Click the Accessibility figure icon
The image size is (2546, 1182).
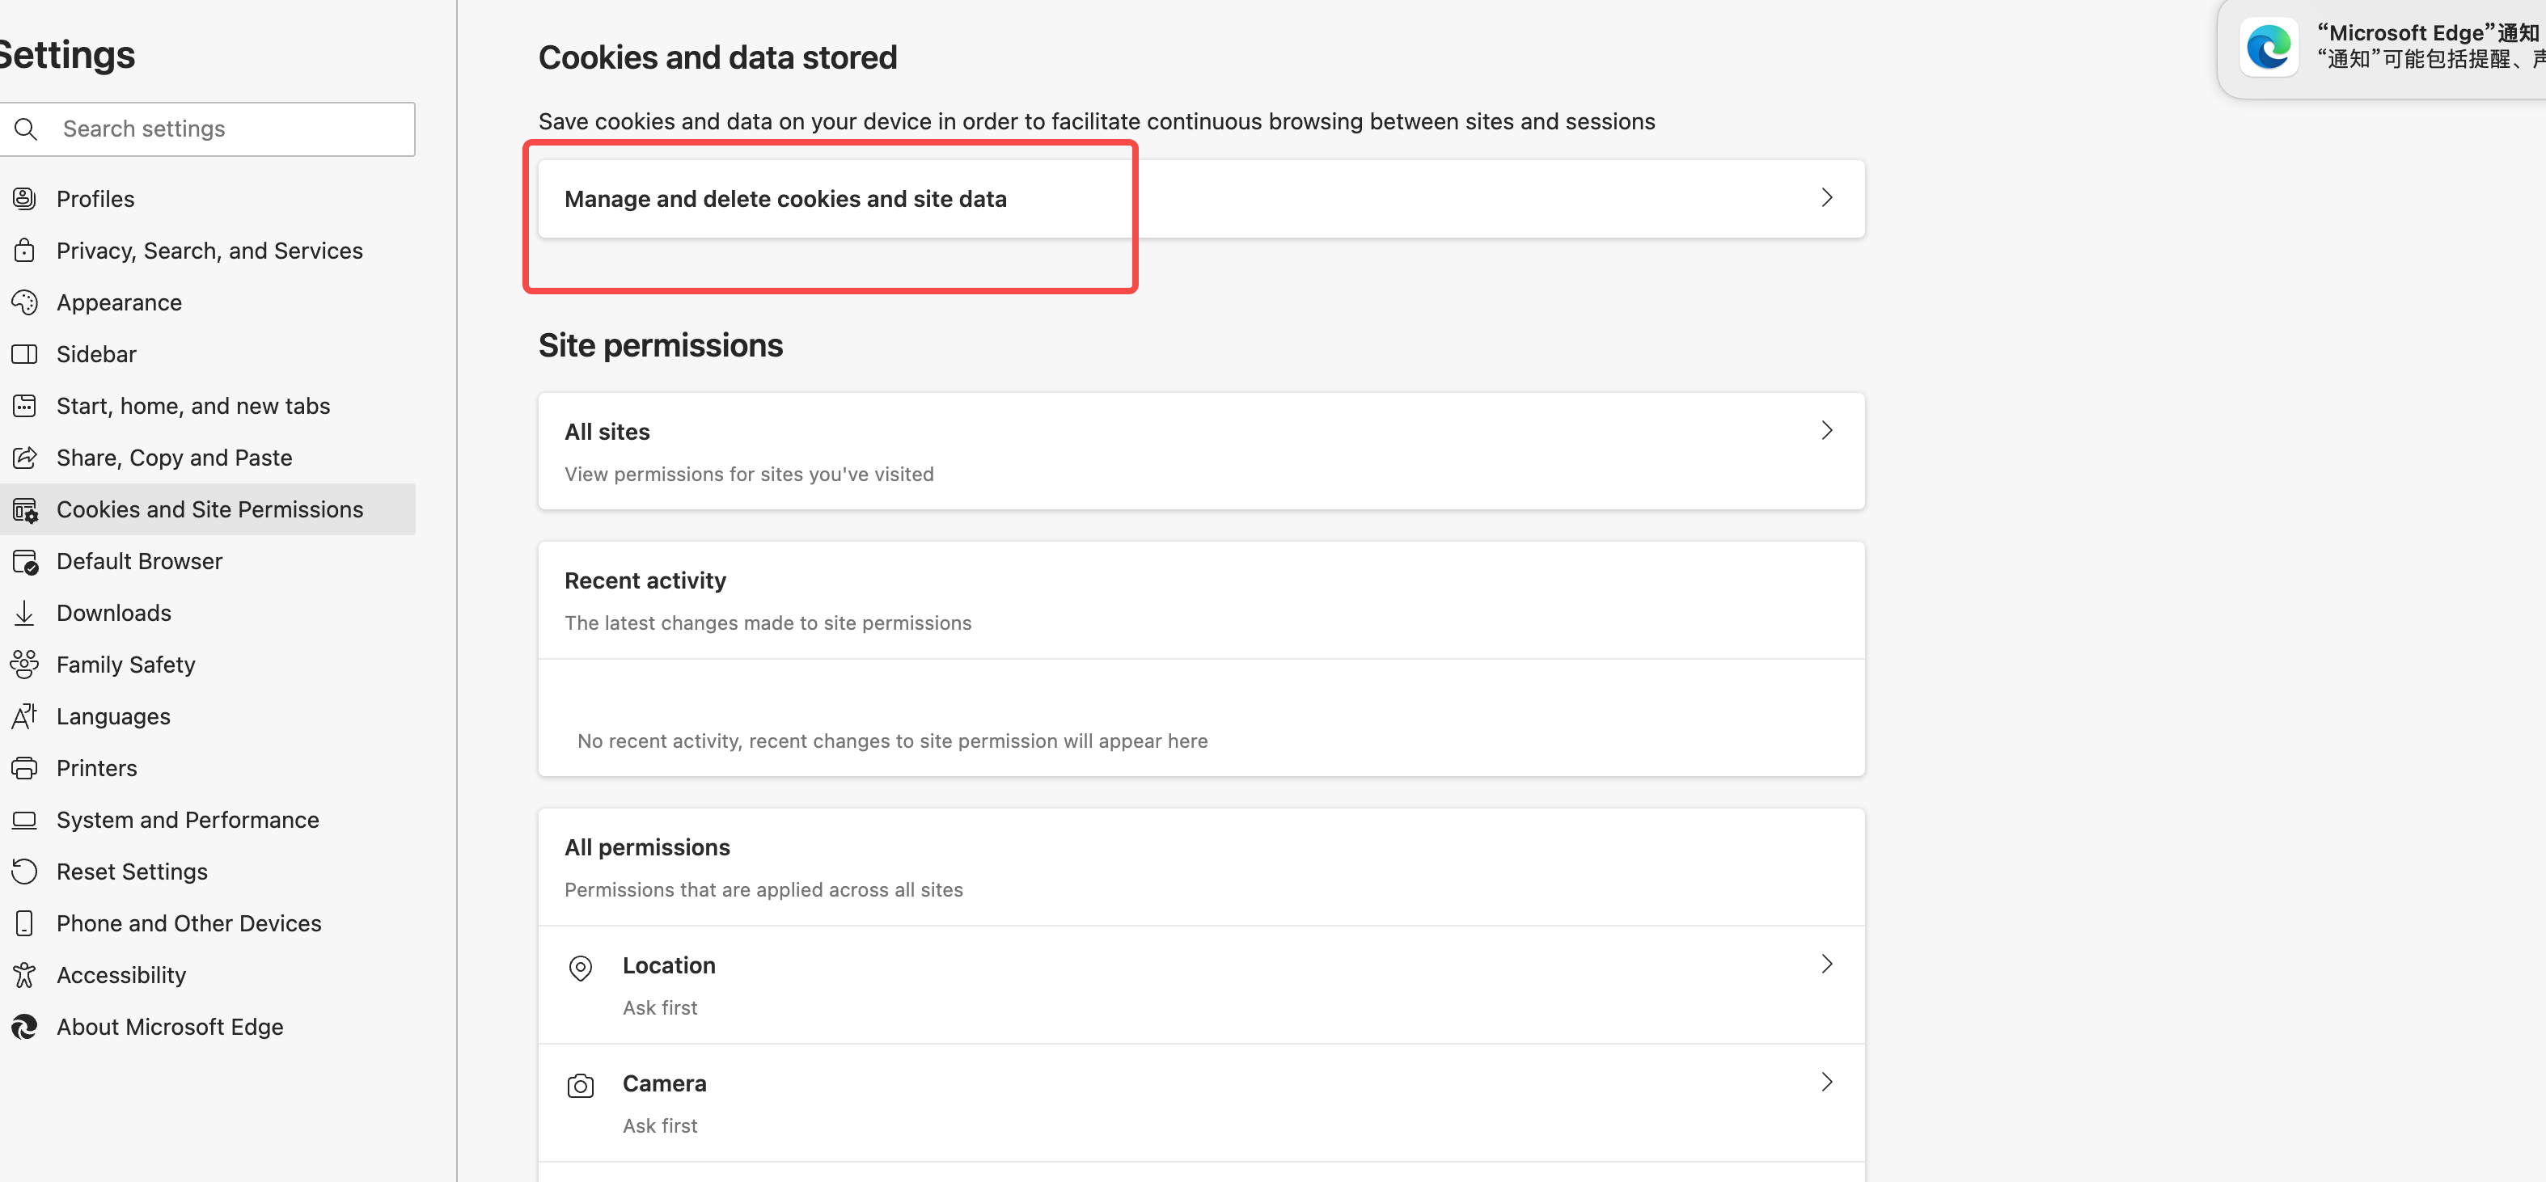25,976
